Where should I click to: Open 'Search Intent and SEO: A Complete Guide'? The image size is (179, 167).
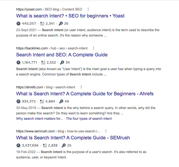pos(62,55)
